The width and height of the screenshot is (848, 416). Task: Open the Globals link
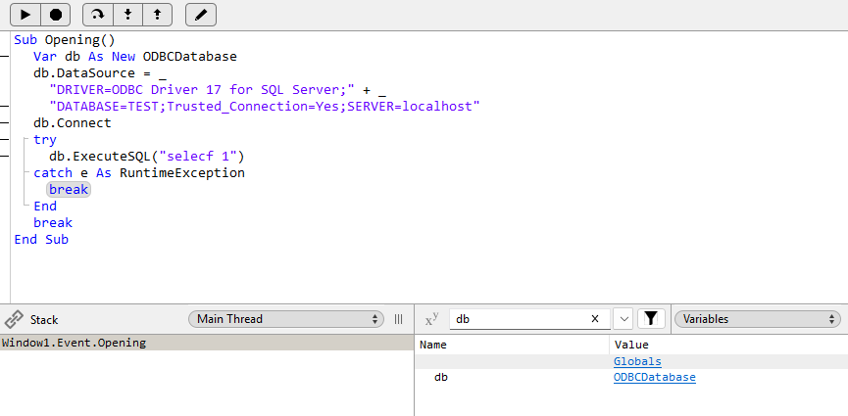click(x=637, y=361)
